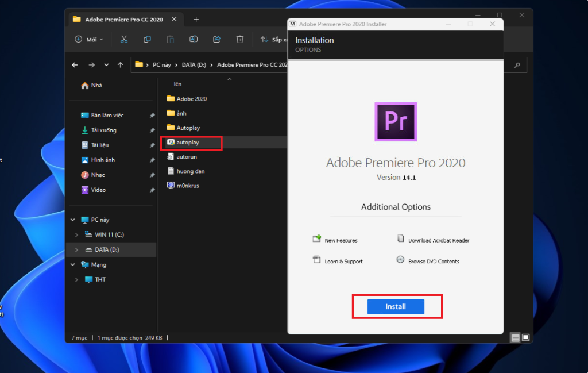The height and width of the screenshot is (373, 588).
Task: Close the Adobe Premiere Pro CC 2020 tab
Action: (174, 19)
